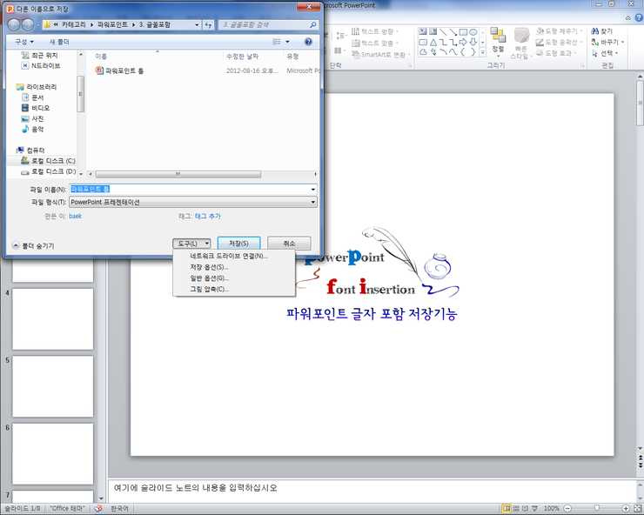The height and width of the screenshot is (515, 644).
Task: Switch to normal view in status bar
Action: 506,508
